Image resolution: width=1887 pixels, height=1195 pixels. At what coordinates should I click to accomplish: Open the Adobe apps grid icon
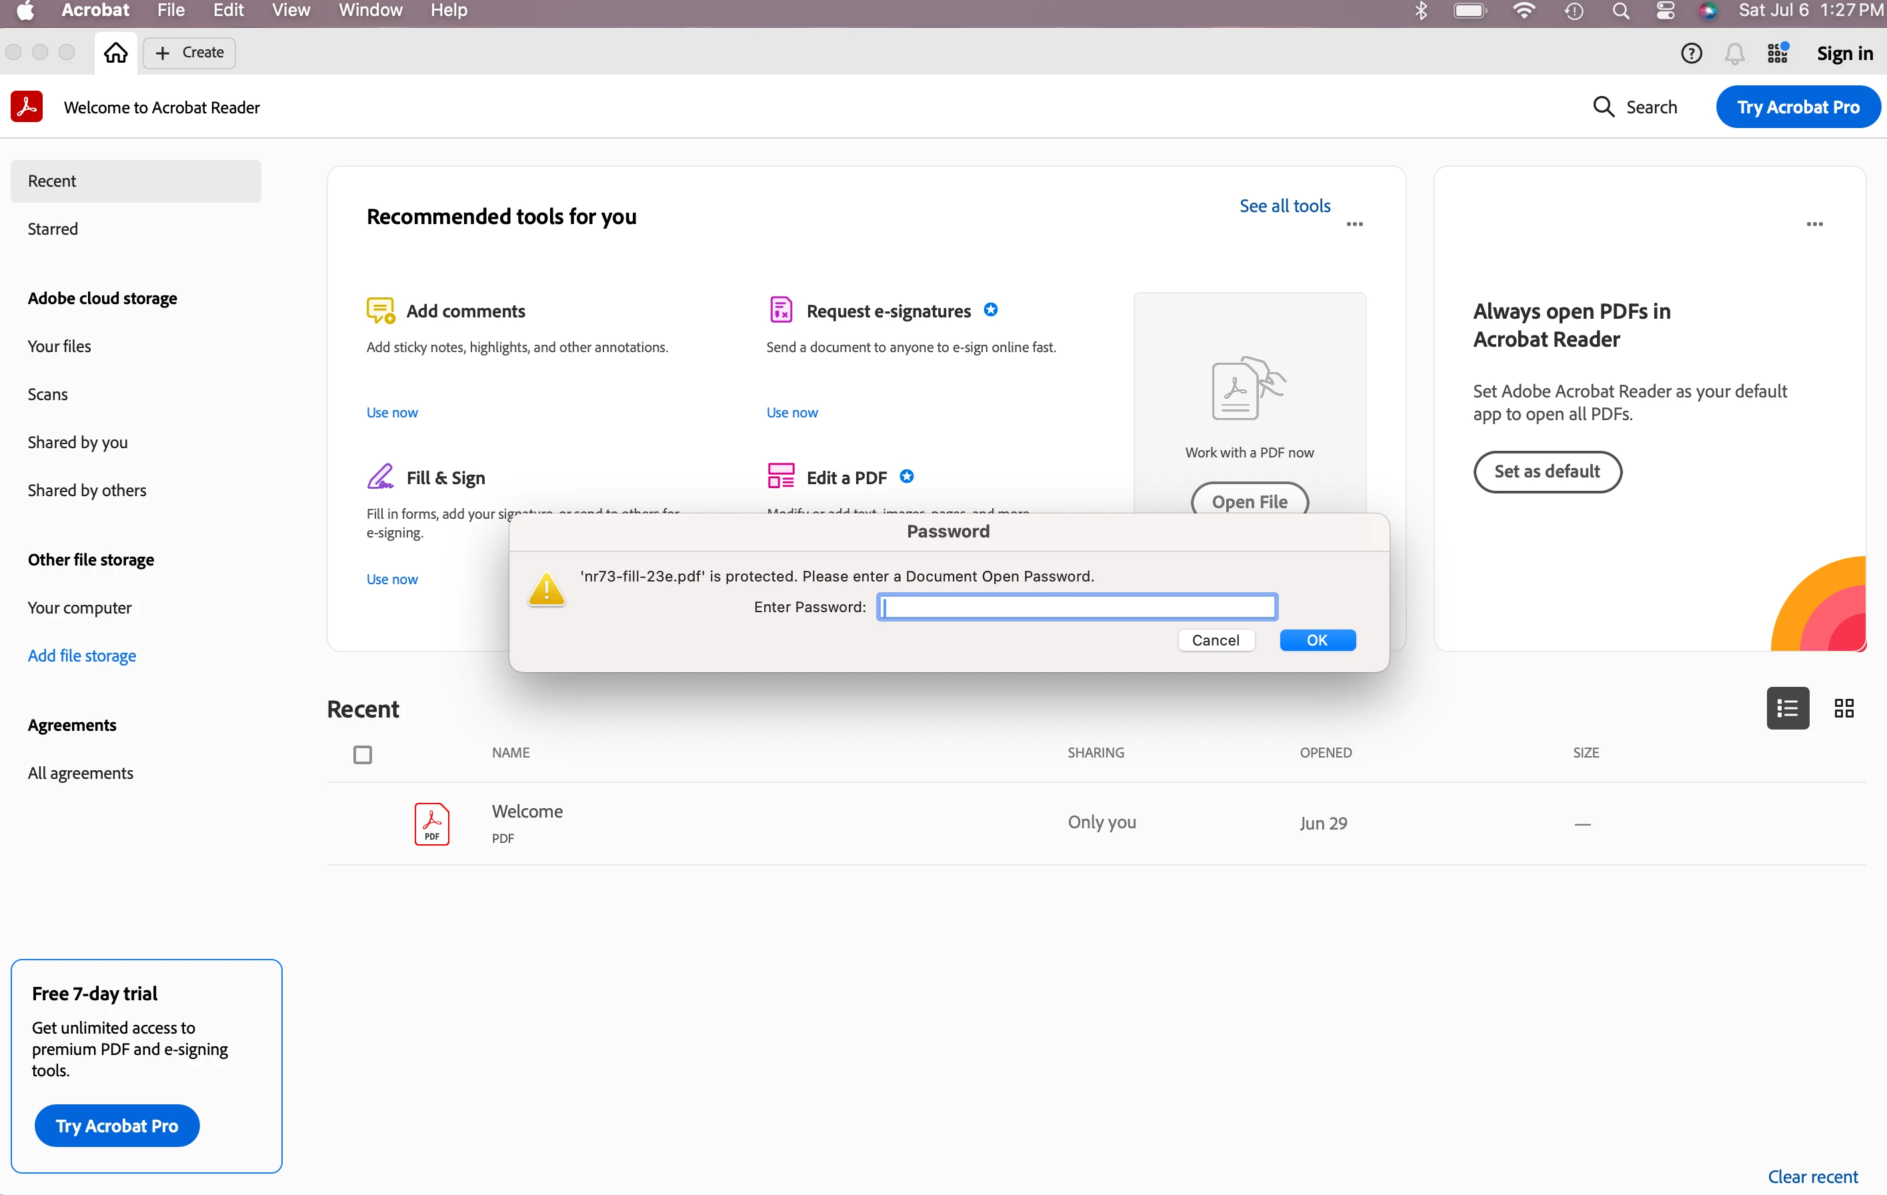pyautogui.click(x=1777, y=53)
